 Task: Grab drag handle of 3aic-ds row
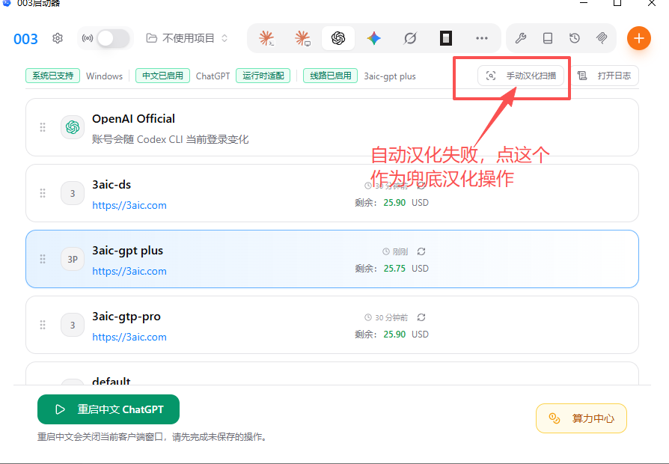(x=43, y=193)
